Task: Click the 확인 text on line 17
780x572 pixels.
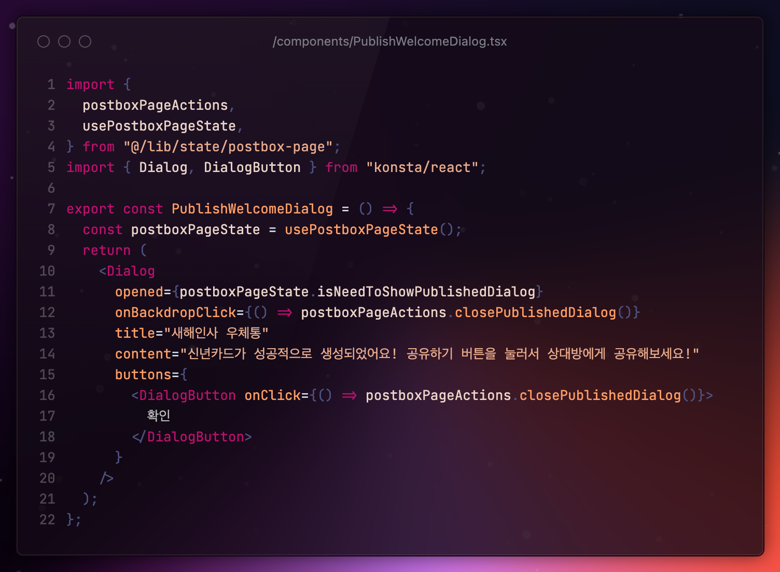Action: [x=159, y=416]
